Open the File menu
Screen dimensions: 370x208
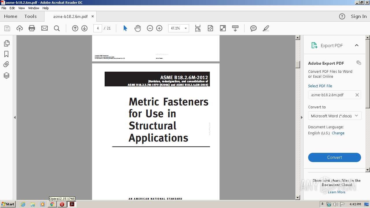click(4, 8)
